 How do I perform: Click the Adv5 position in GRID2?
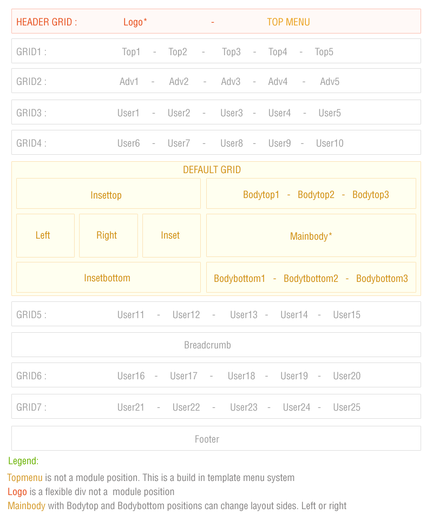click(330, 82)
